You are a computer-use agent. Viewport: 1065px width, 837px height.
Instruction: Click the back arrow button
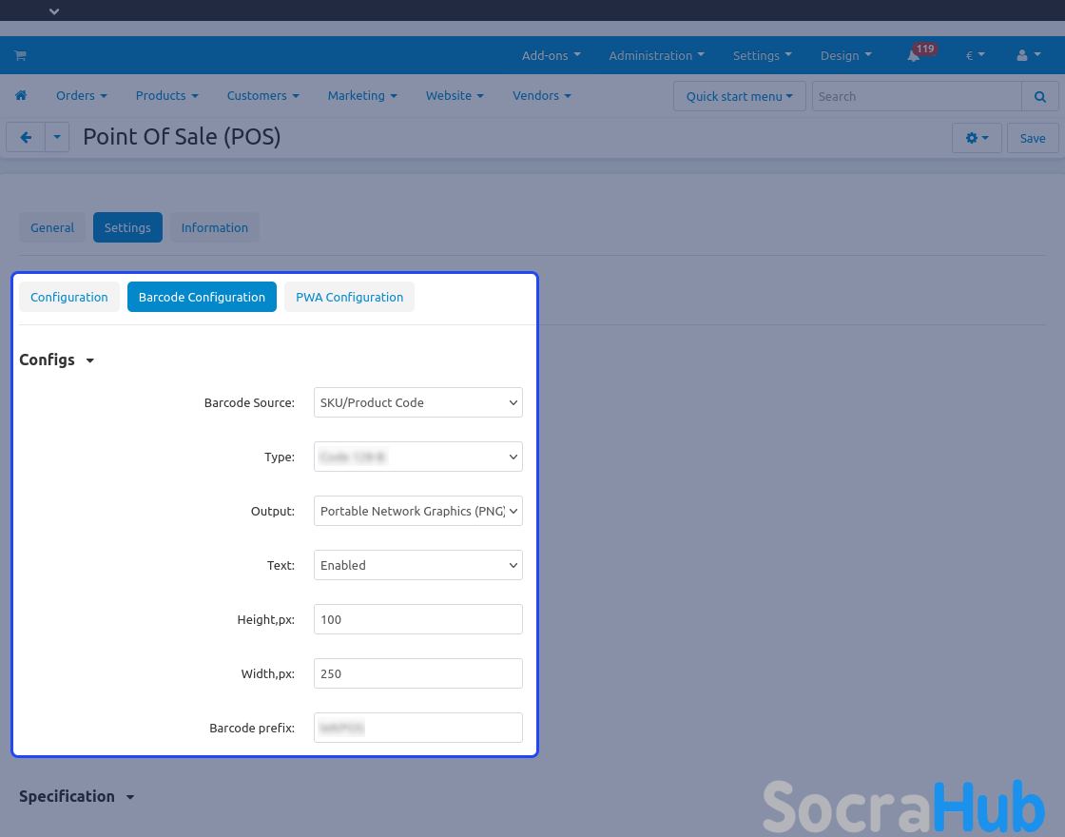[x=26, y=138]
